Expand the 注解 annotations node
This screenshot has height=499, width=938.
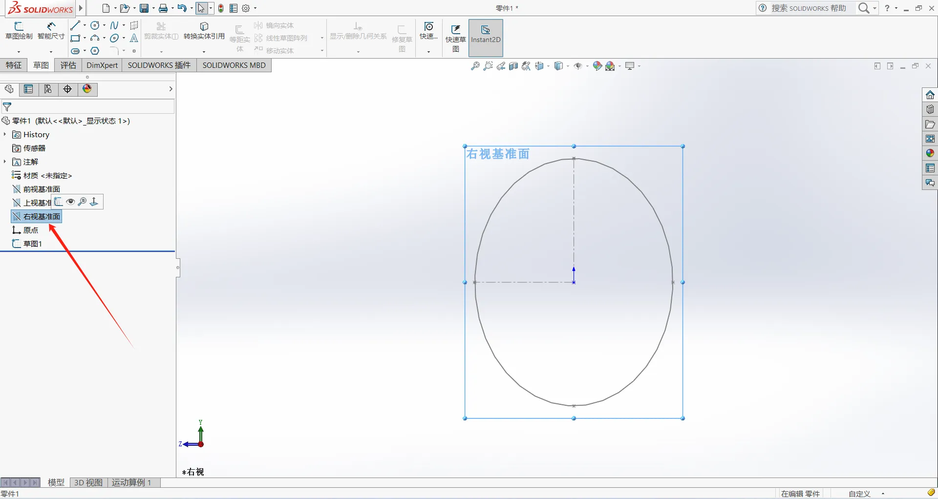(5, 162)
